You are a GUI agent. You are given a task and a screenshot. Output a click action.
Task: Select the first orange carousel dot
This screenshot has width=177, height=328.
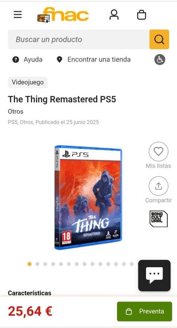[x=29, y=264]
